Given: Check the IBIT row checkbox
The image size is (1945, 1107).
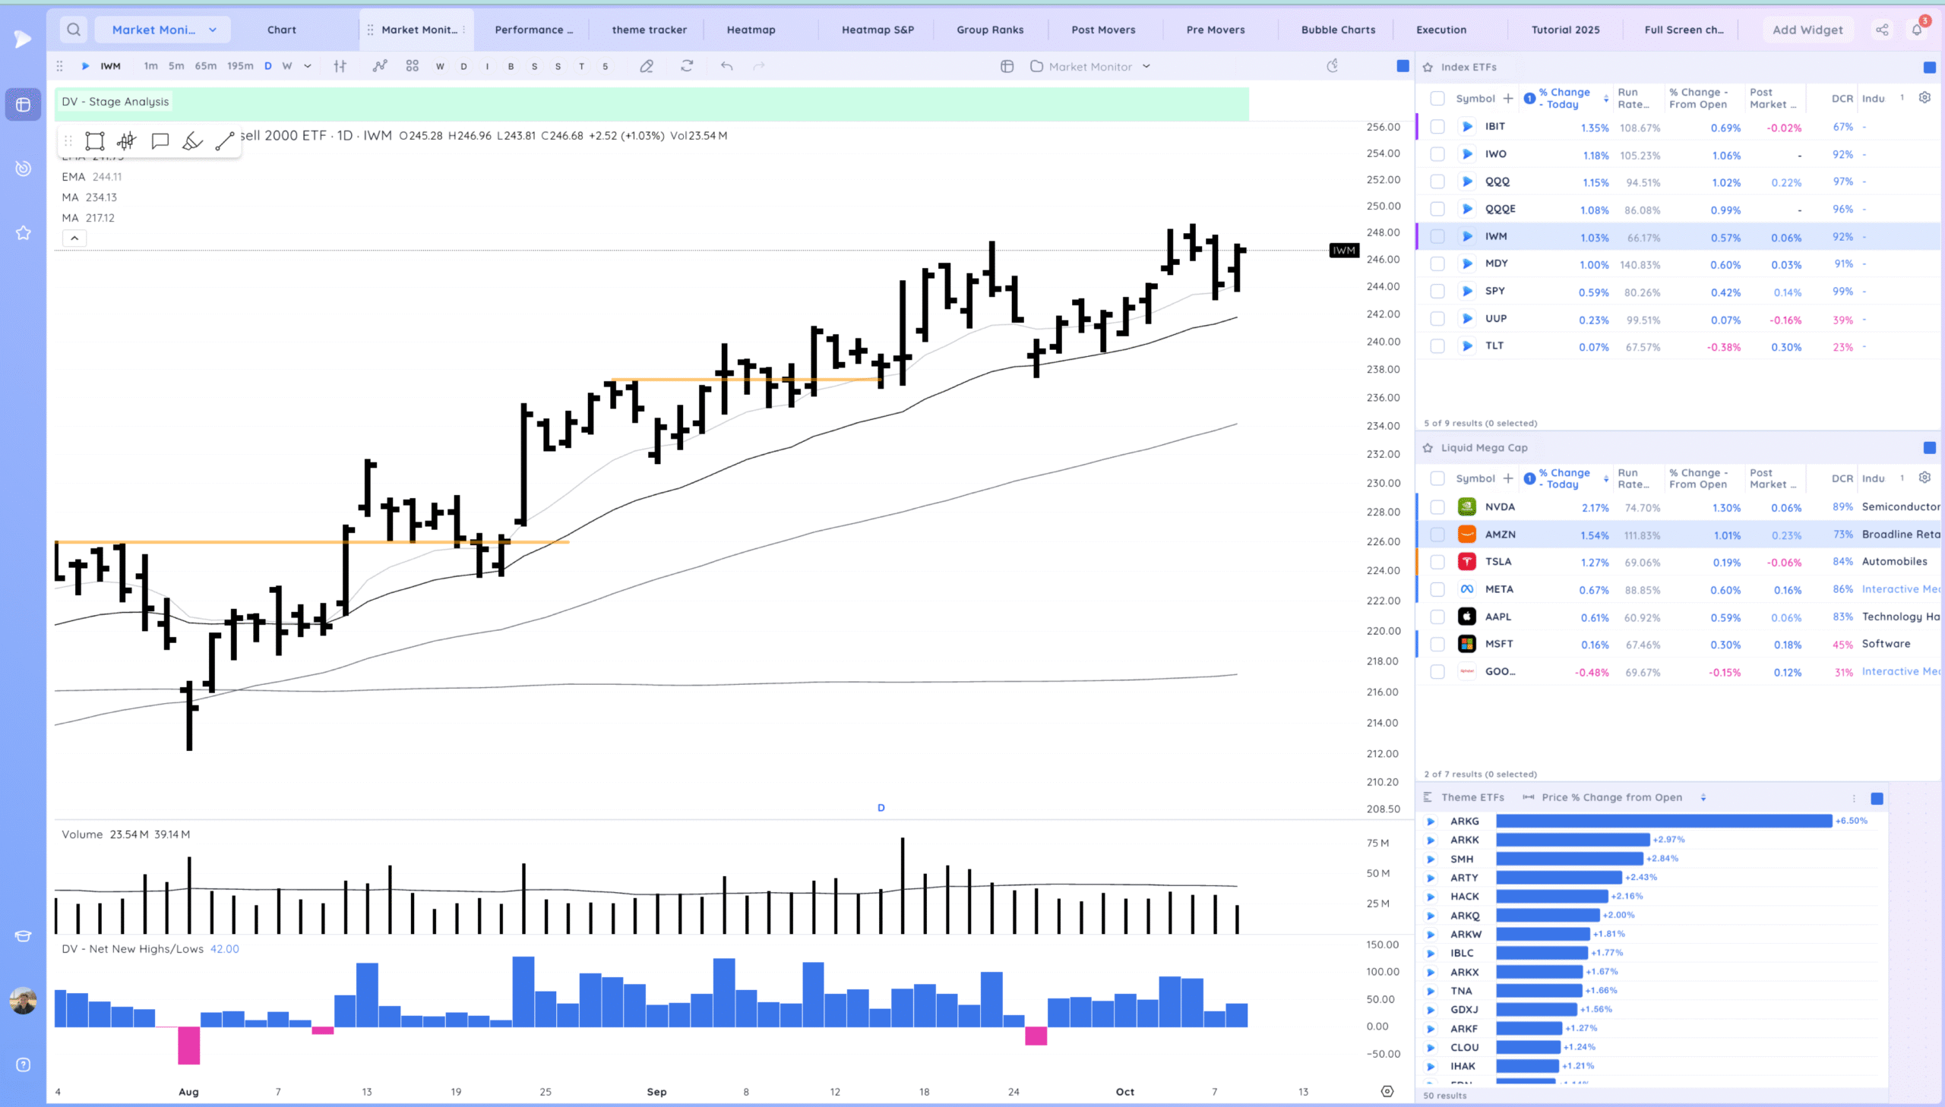Looking at the screenshot, I should (1437, 127).
